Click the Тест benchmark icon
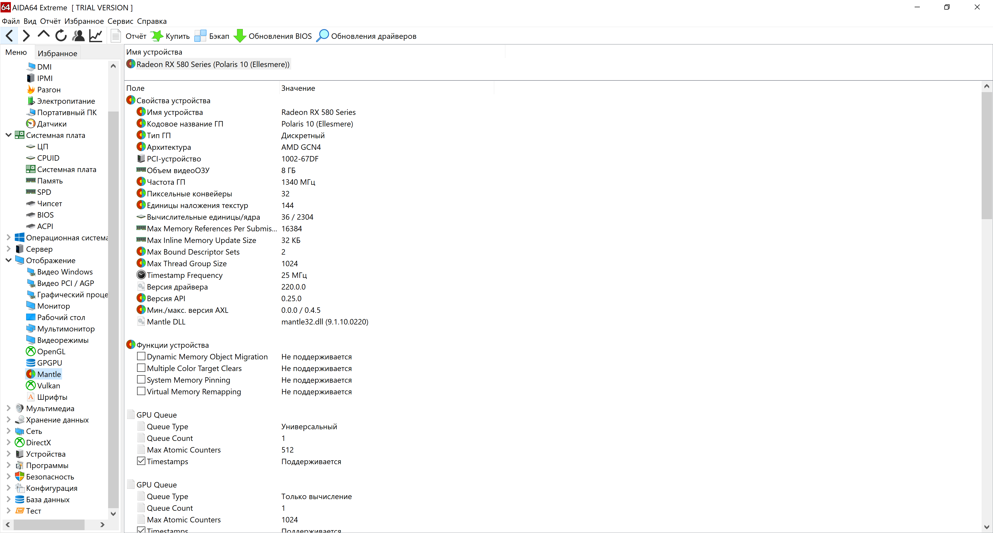993x533 pixels. pos(20,511)
